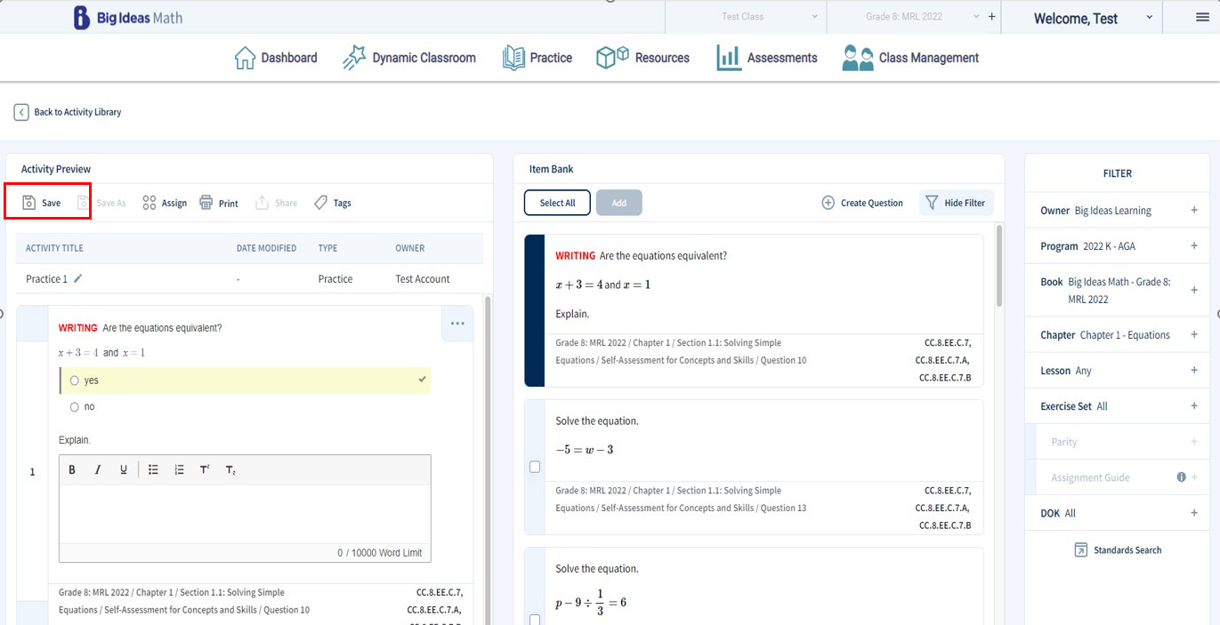Click the Add button in Item Bank

pos(619,203)
